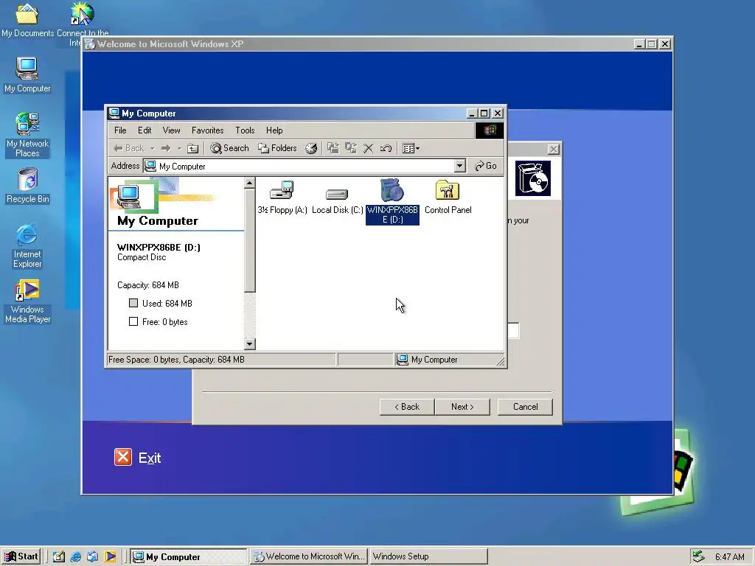Click the Compact Disc label in left pane
Image resolution: width=755 pixels, height=566 pixels.
tap(142, 257)
